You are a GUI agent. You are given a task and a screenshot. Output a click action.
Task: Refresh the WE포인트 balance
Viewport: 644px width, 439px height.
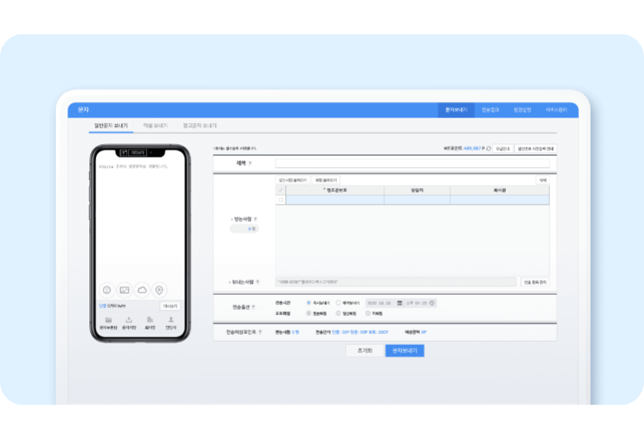(x=488, y=147)
